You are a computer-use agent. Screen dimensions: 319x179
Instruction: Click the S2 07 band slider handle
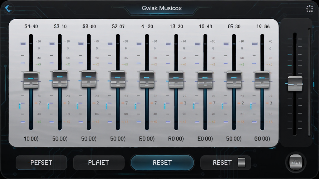point(117,79)
